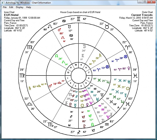The height and width of the screenshot is (140, 157).
Task: Click the Sagittarius glyph at chart bottom
Action: coord(79,132)
